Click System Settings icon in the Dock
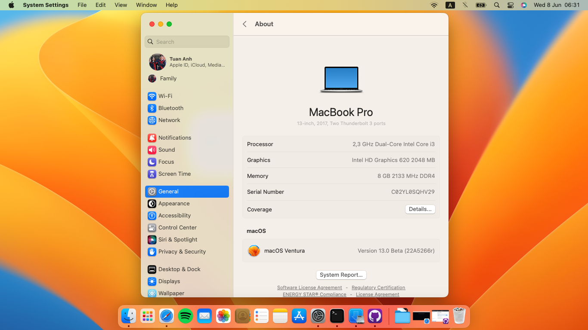 (318, 316)
